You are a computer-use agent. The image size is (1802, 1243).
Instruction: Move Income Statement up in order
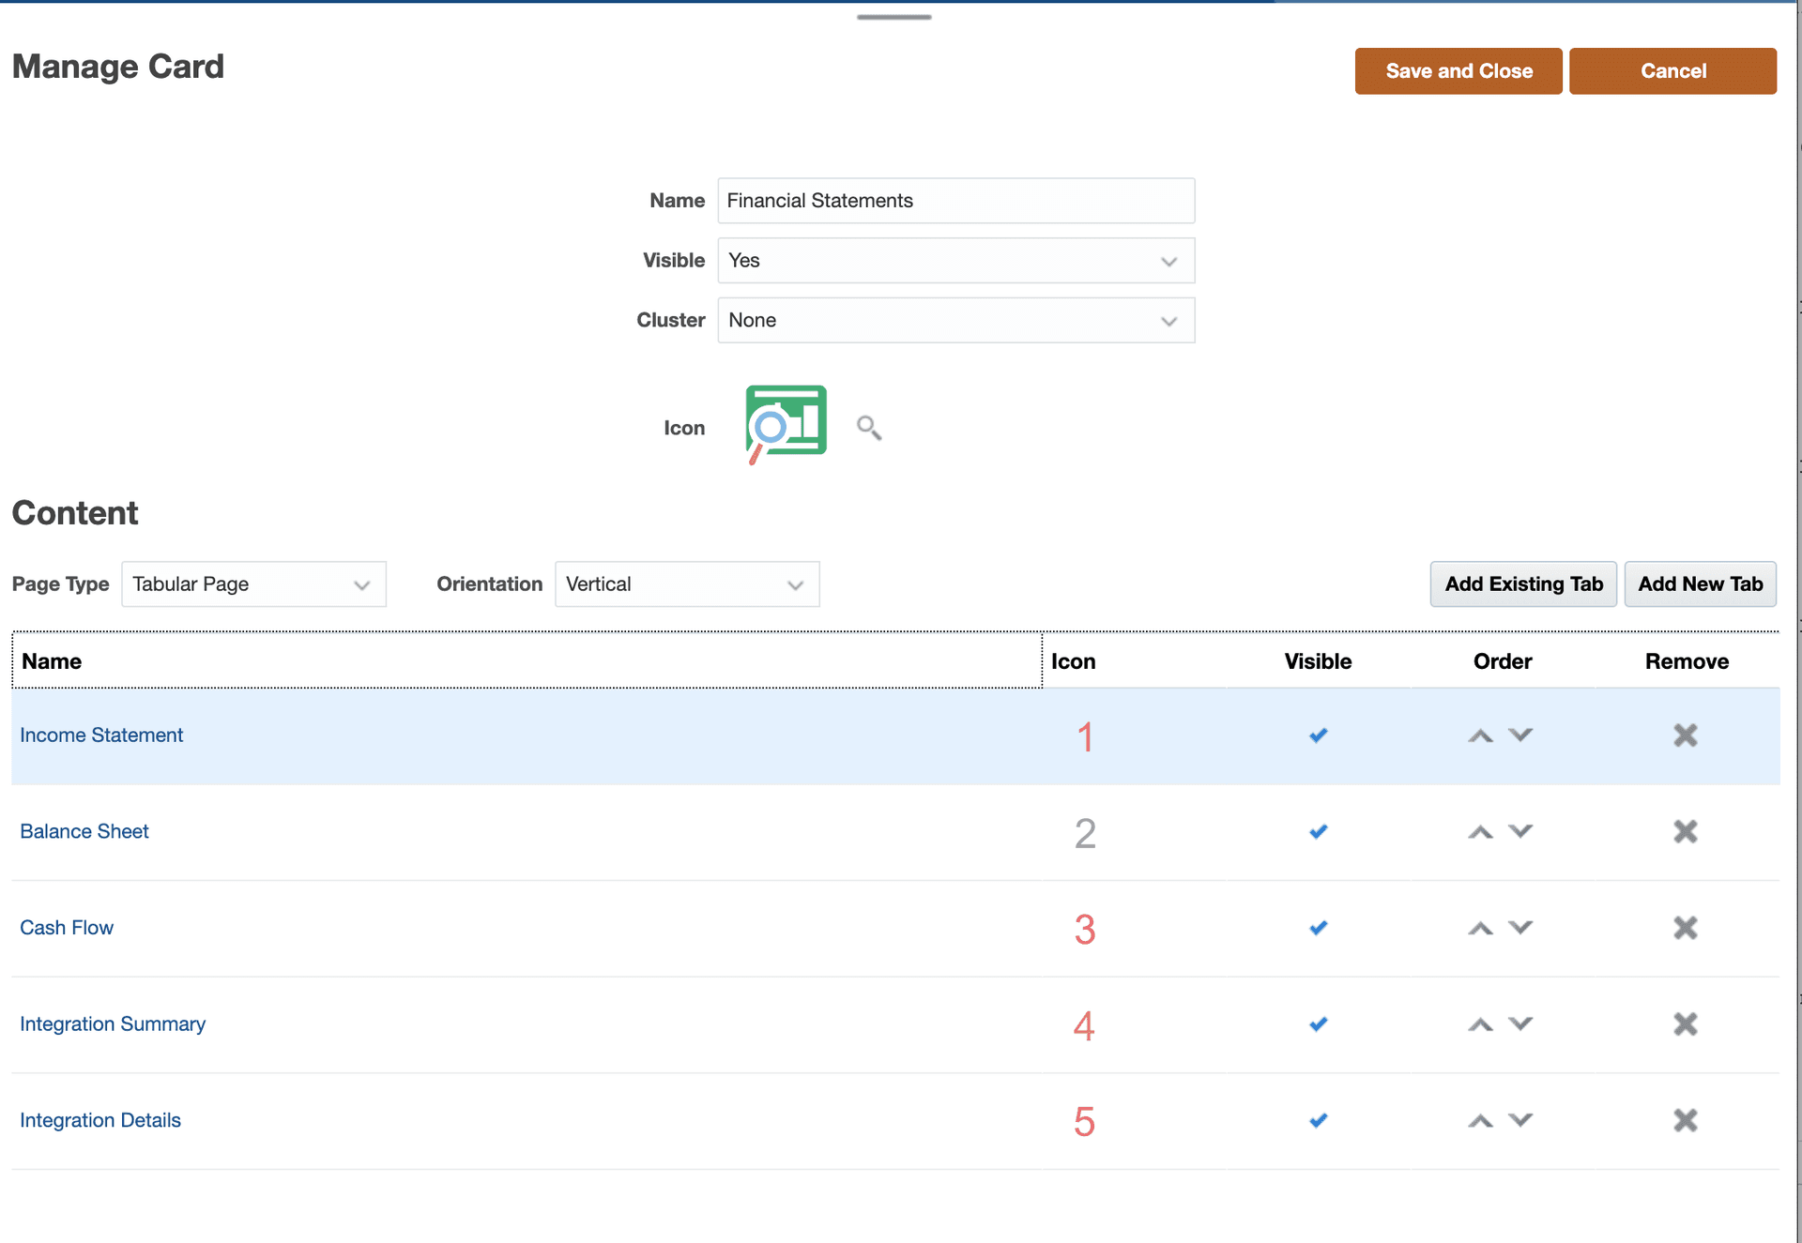(x=1481, y=735)
